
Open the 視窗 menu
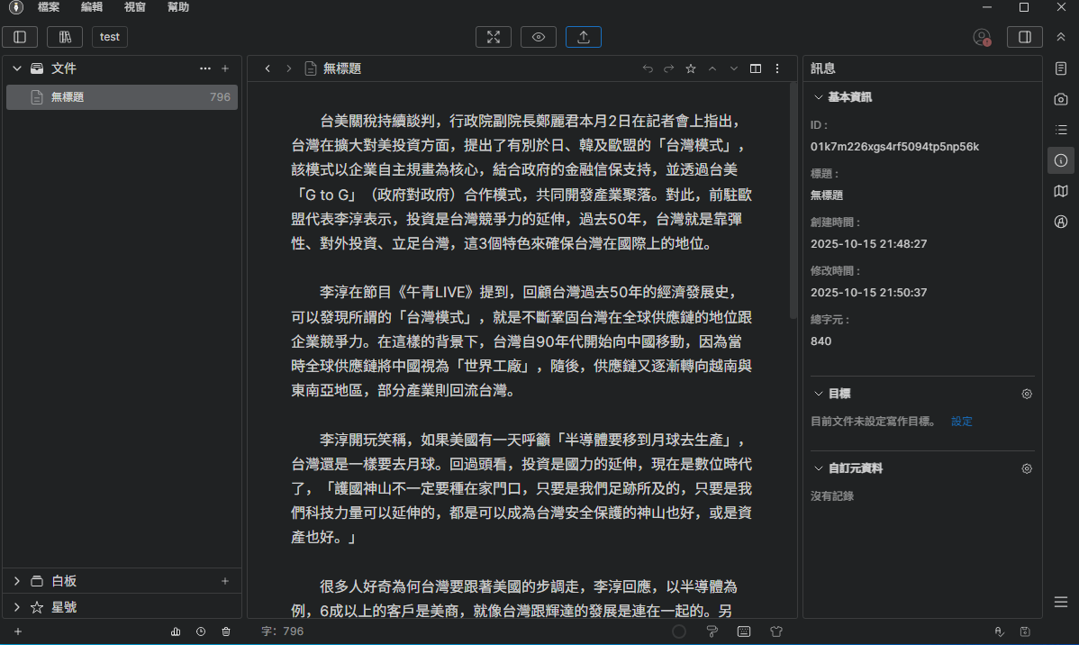click(135, 7)
